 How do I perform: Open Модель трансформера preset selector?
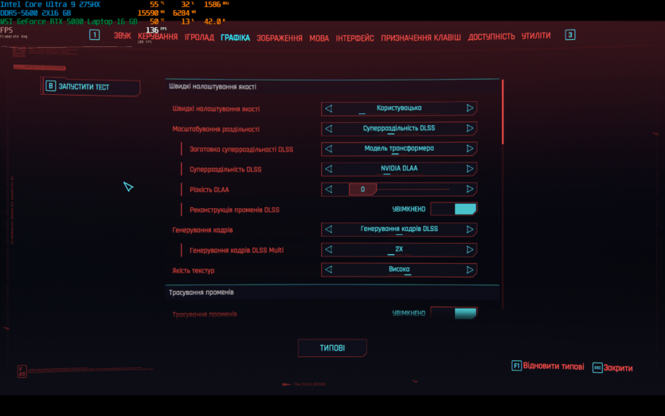(x=399, y=148)
